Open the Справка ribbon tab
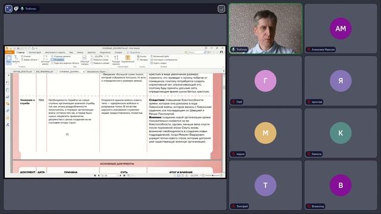Image resolution: width=381 pixels, height=214 pixels. click(118, 52)
